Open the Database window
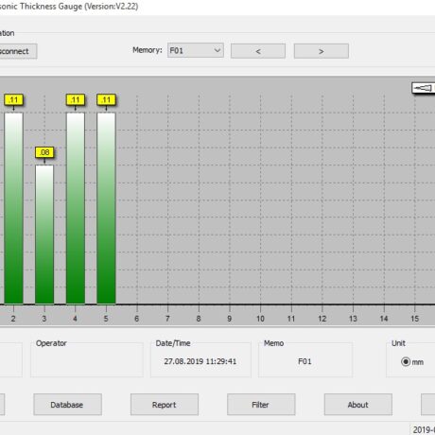 pos(67,405)
